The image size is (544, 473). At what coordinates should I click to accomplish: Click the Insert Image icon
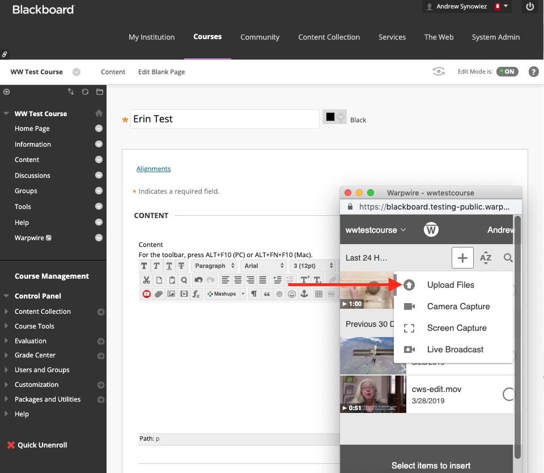click(x=171, y=294)
